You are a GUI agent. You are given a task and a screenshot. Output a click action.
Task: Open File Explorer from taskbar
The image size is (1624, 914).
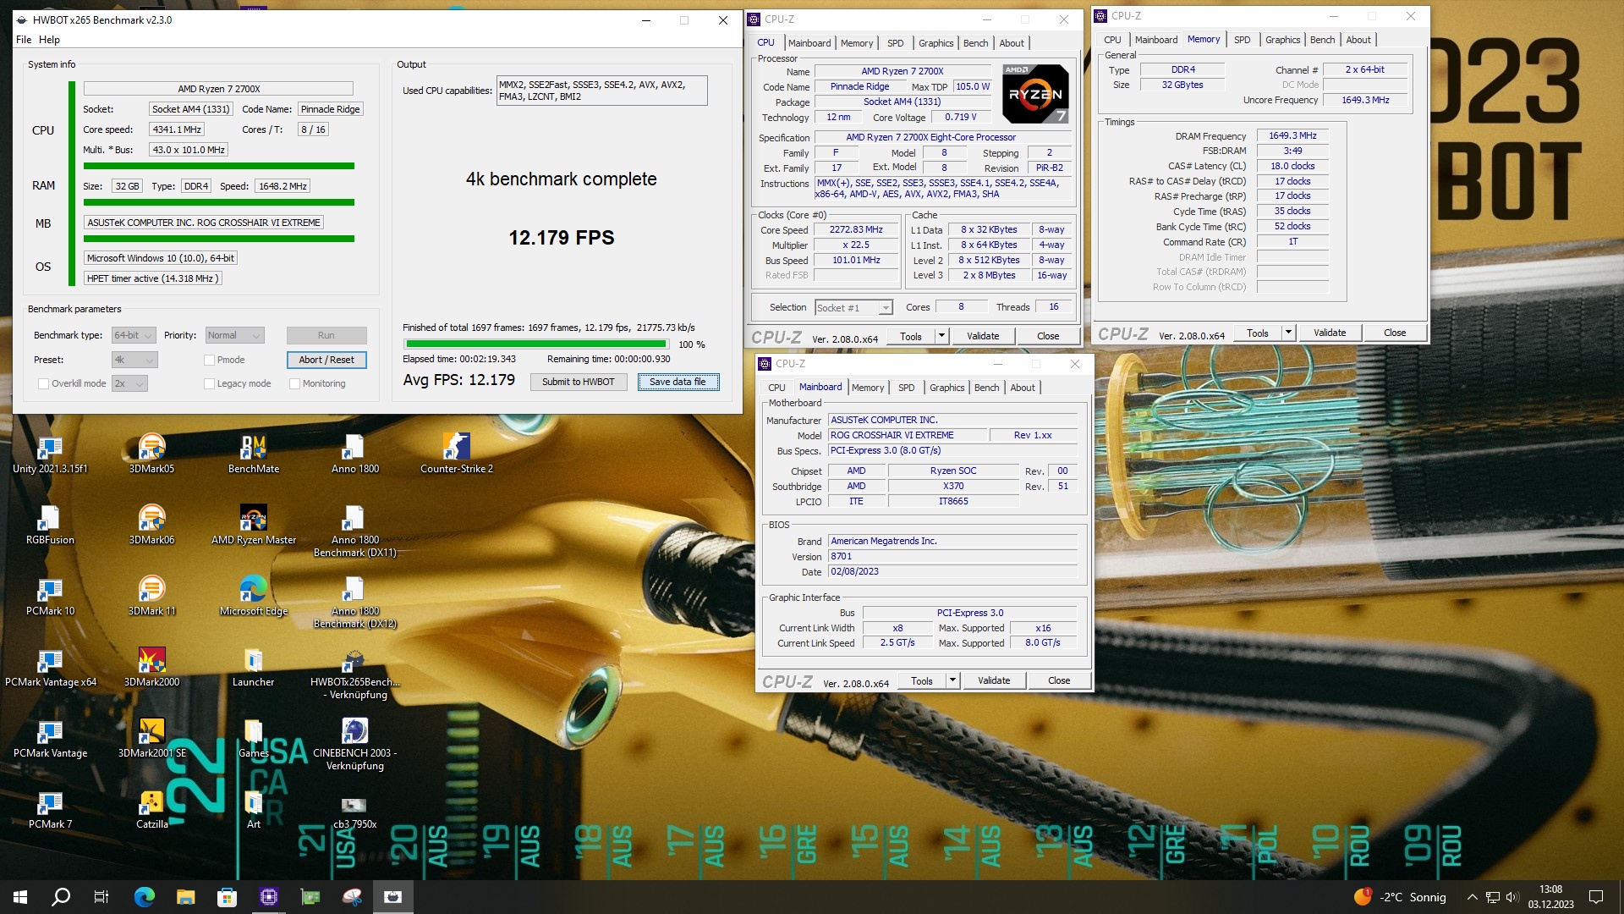tap(185, 897)
